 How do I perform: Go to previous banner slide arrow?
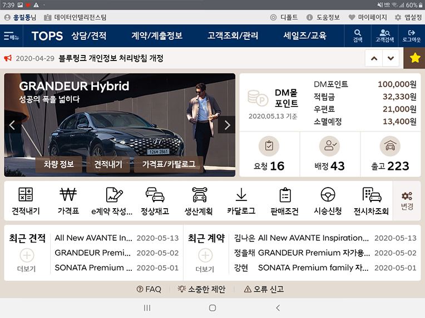(x=12, y=125)
